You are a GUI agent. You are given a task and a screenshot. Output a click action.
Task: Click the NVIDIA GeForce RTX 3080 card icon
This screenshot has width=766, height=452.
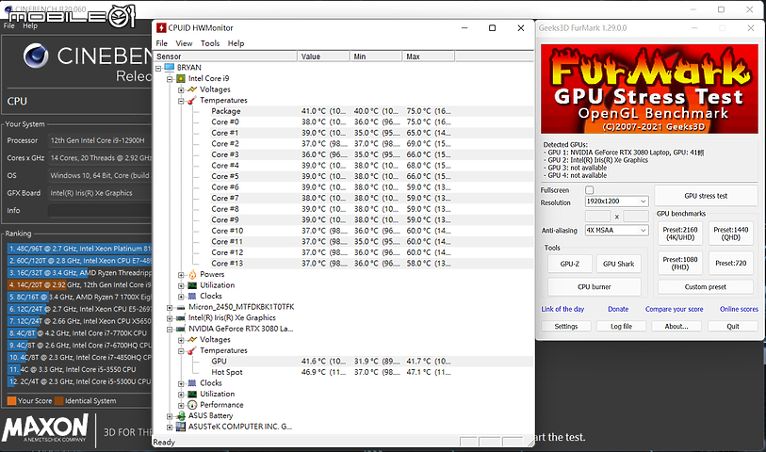[x=181, y=329]
